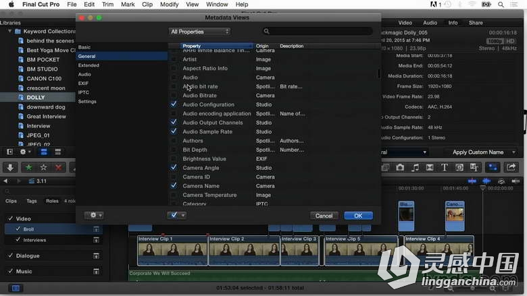Select the Tags tab in Timeline Index
The image size is (527, 296).
32,201
